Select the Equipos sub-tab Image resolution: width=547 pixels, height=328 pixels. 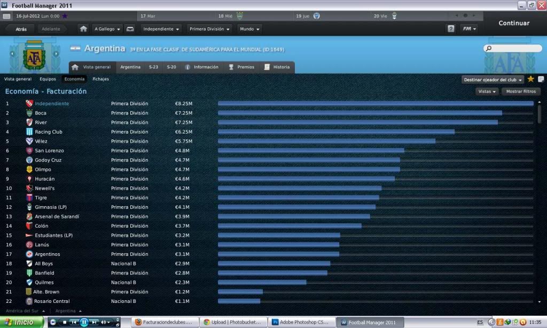click(48, 79)
